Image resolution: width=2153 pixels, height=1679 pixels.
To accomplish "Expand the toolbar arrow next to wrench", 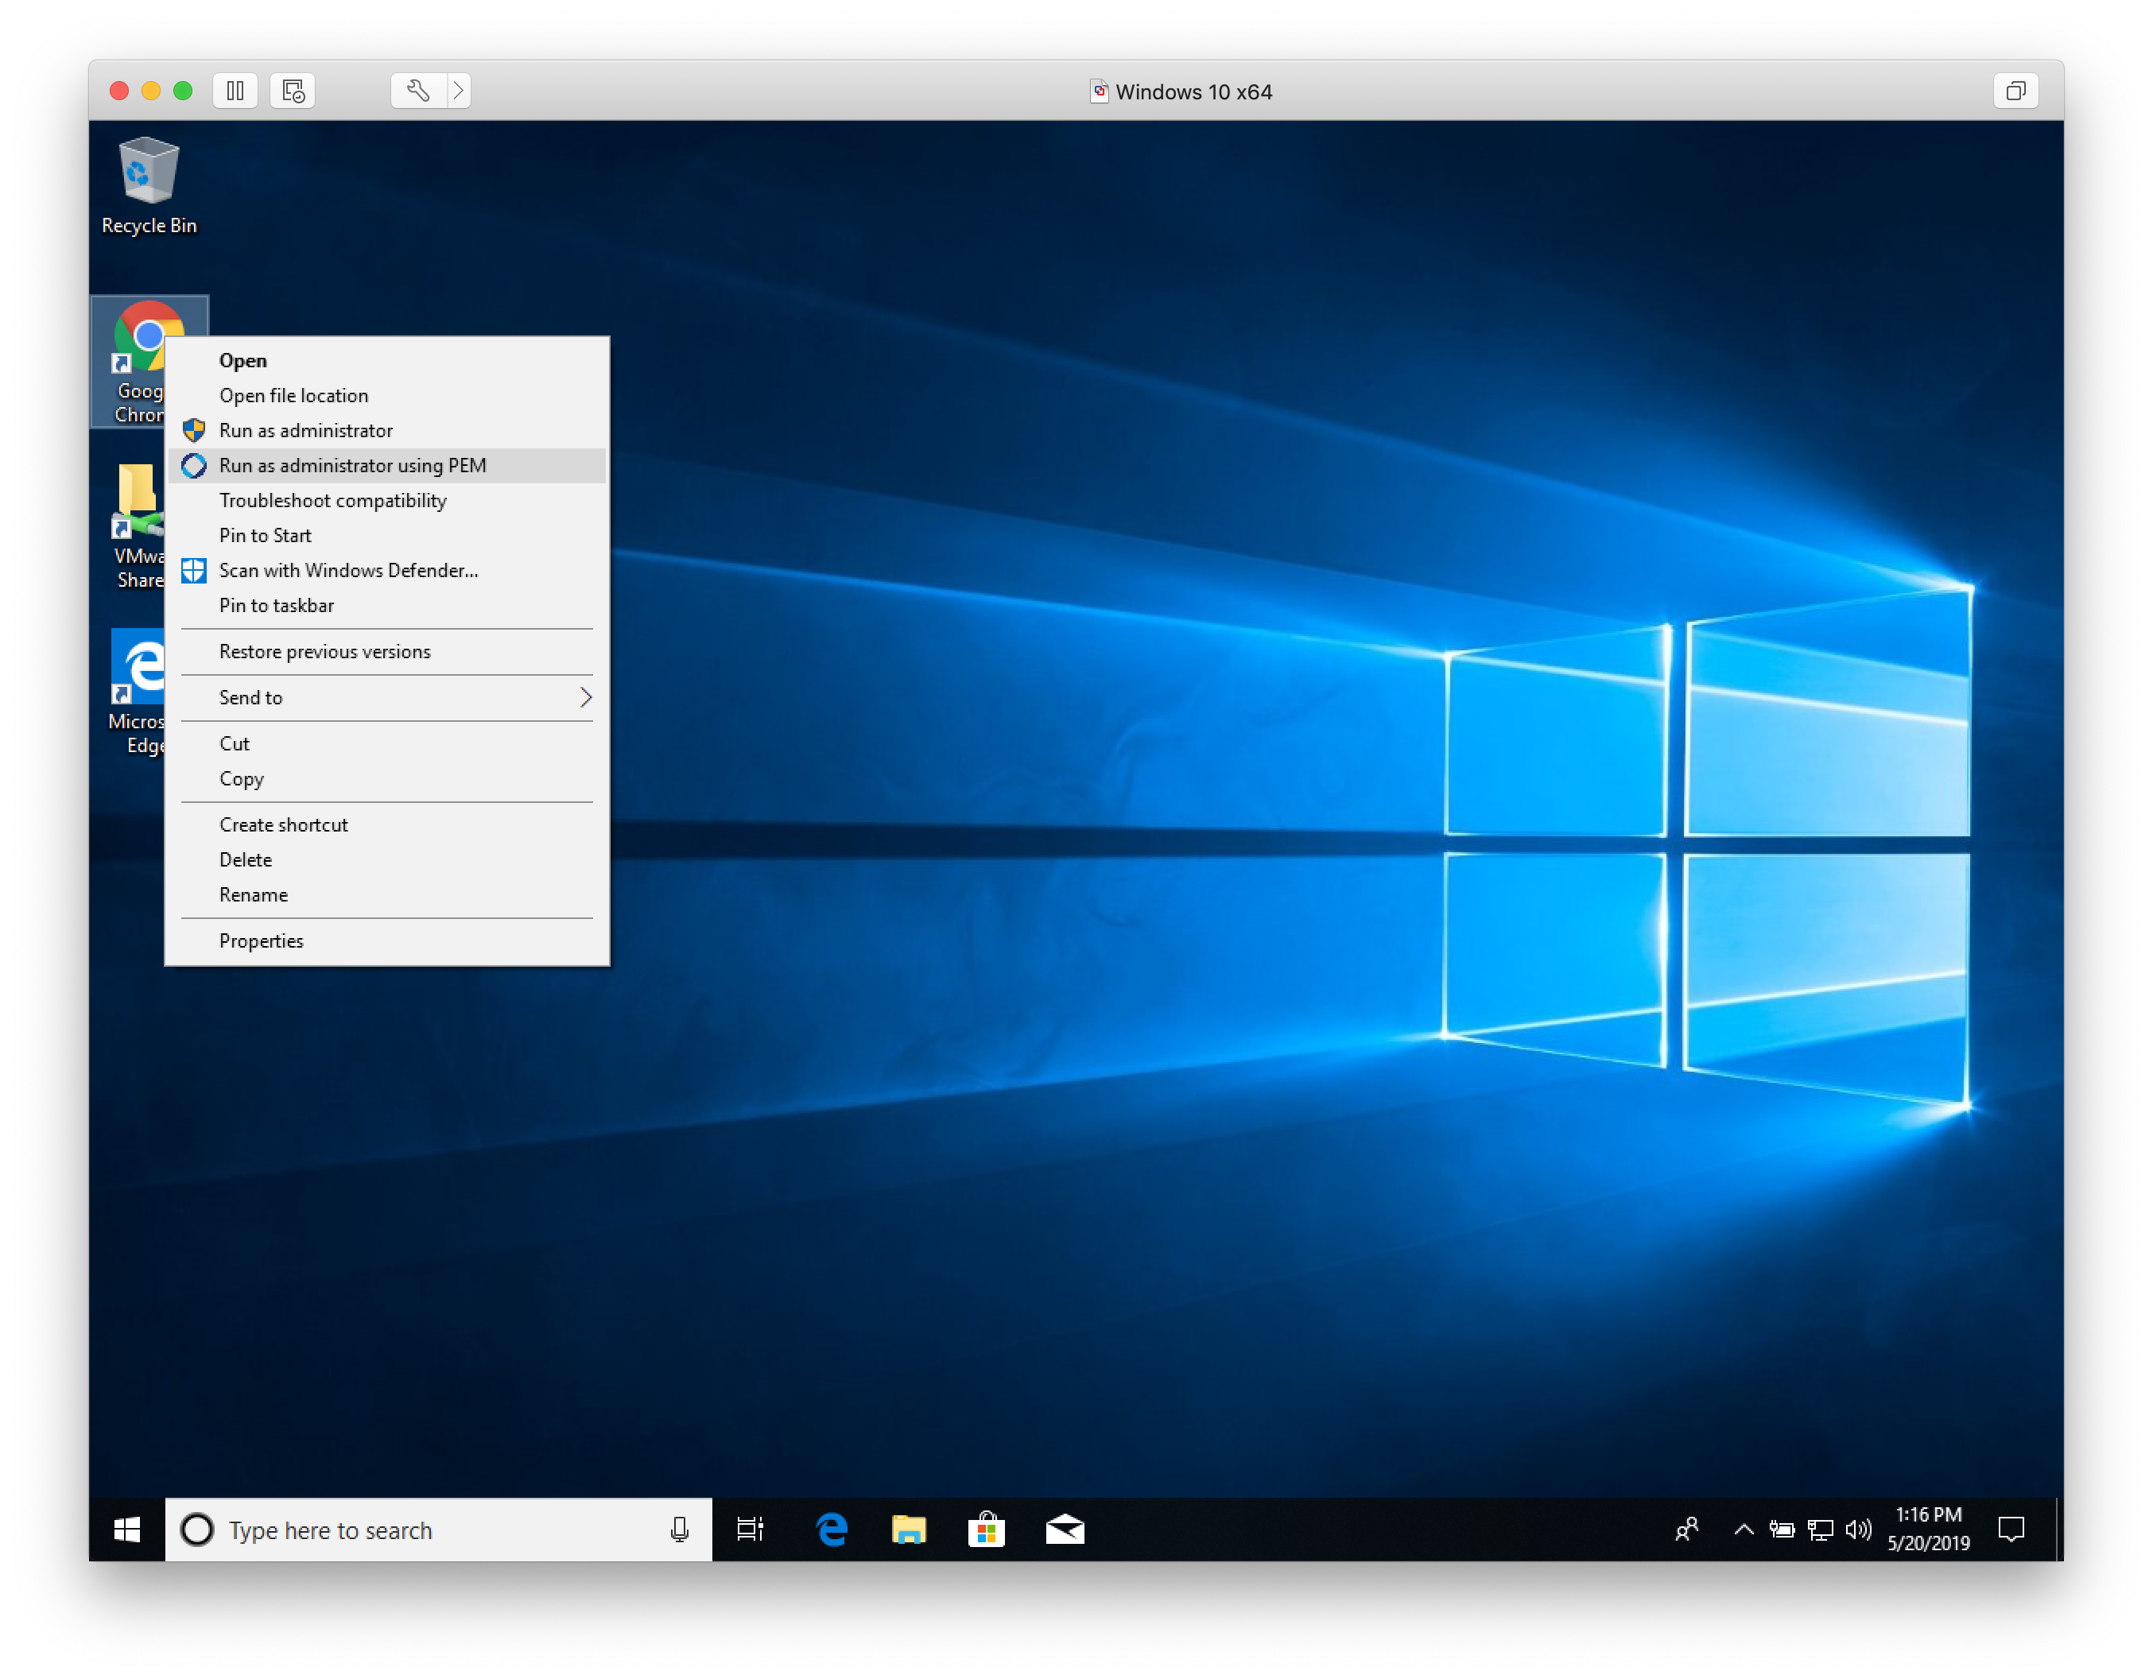I will pyautogui.click(x=459, y=91).
